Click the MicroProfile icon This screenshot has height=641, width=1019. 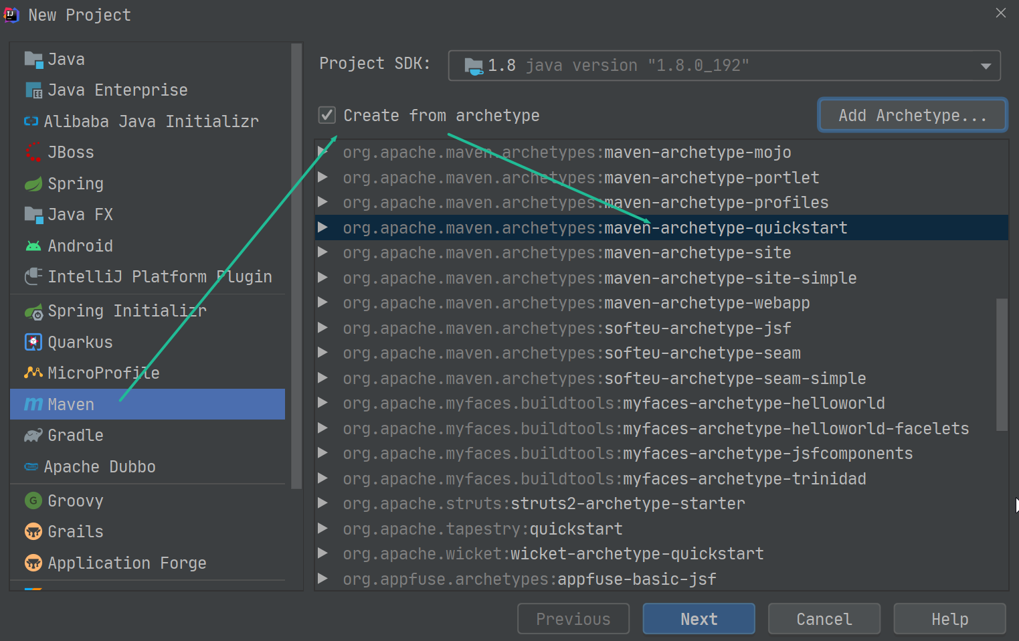[33, 373]
